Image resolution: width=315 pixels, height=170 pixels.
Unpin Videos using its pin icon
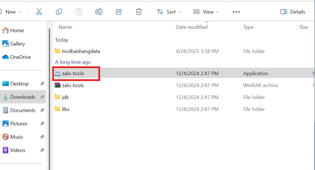[x=42, y=150]
